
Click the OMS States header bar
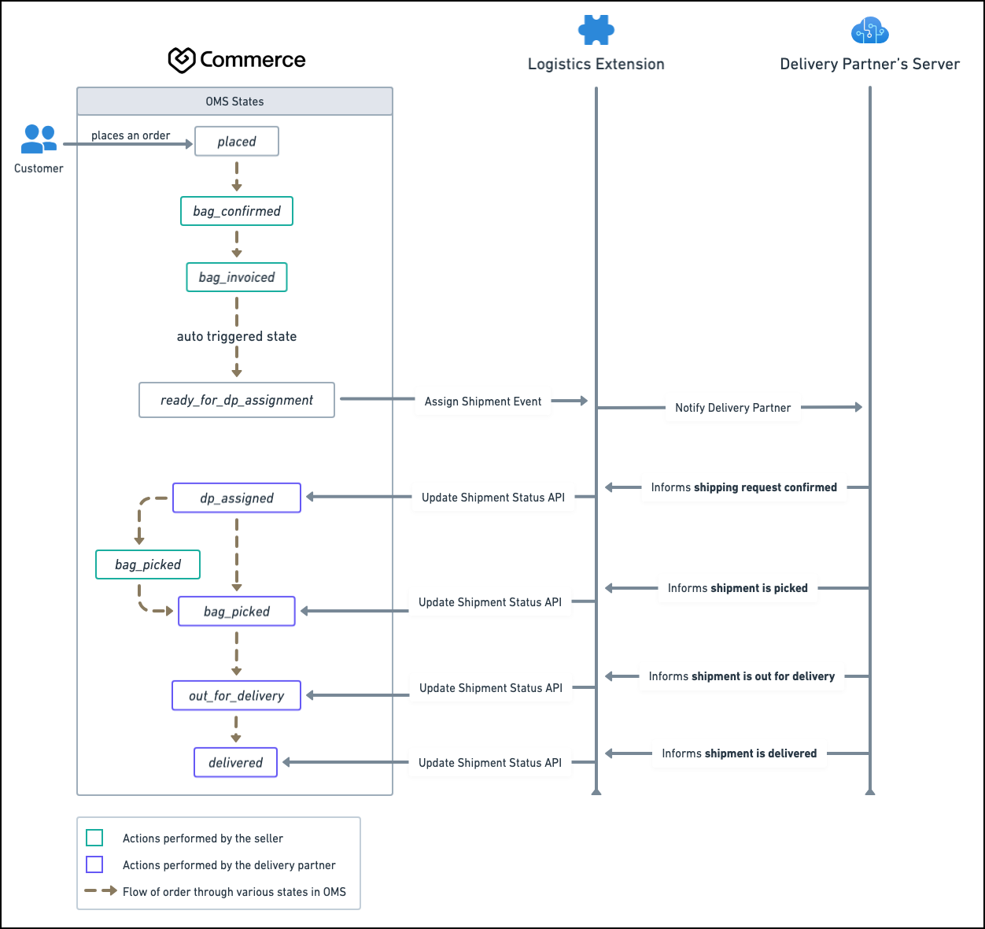tap(234, 102)
